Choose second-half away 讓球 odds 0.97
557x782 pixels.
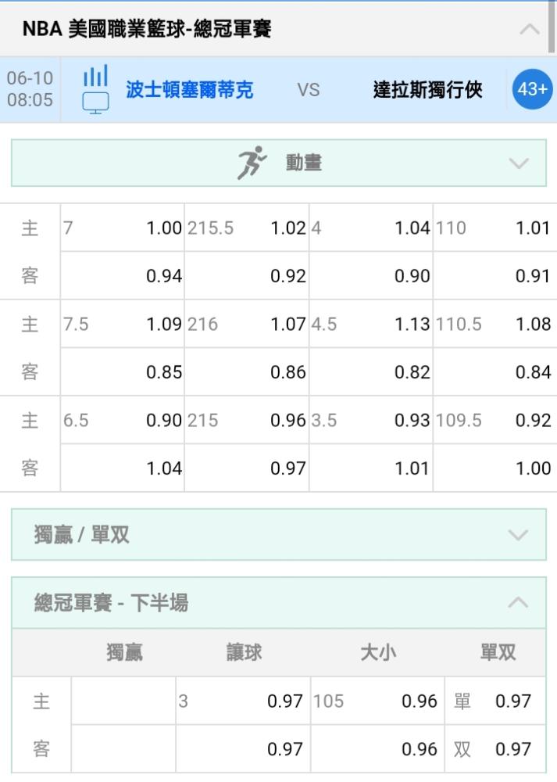coord(243,748)
